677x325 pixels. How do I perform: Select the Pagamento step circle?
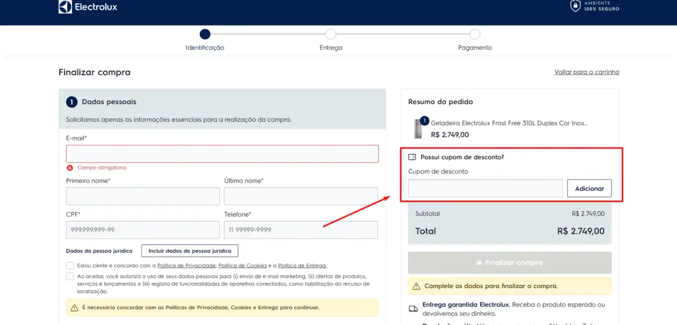pos(475,34)
